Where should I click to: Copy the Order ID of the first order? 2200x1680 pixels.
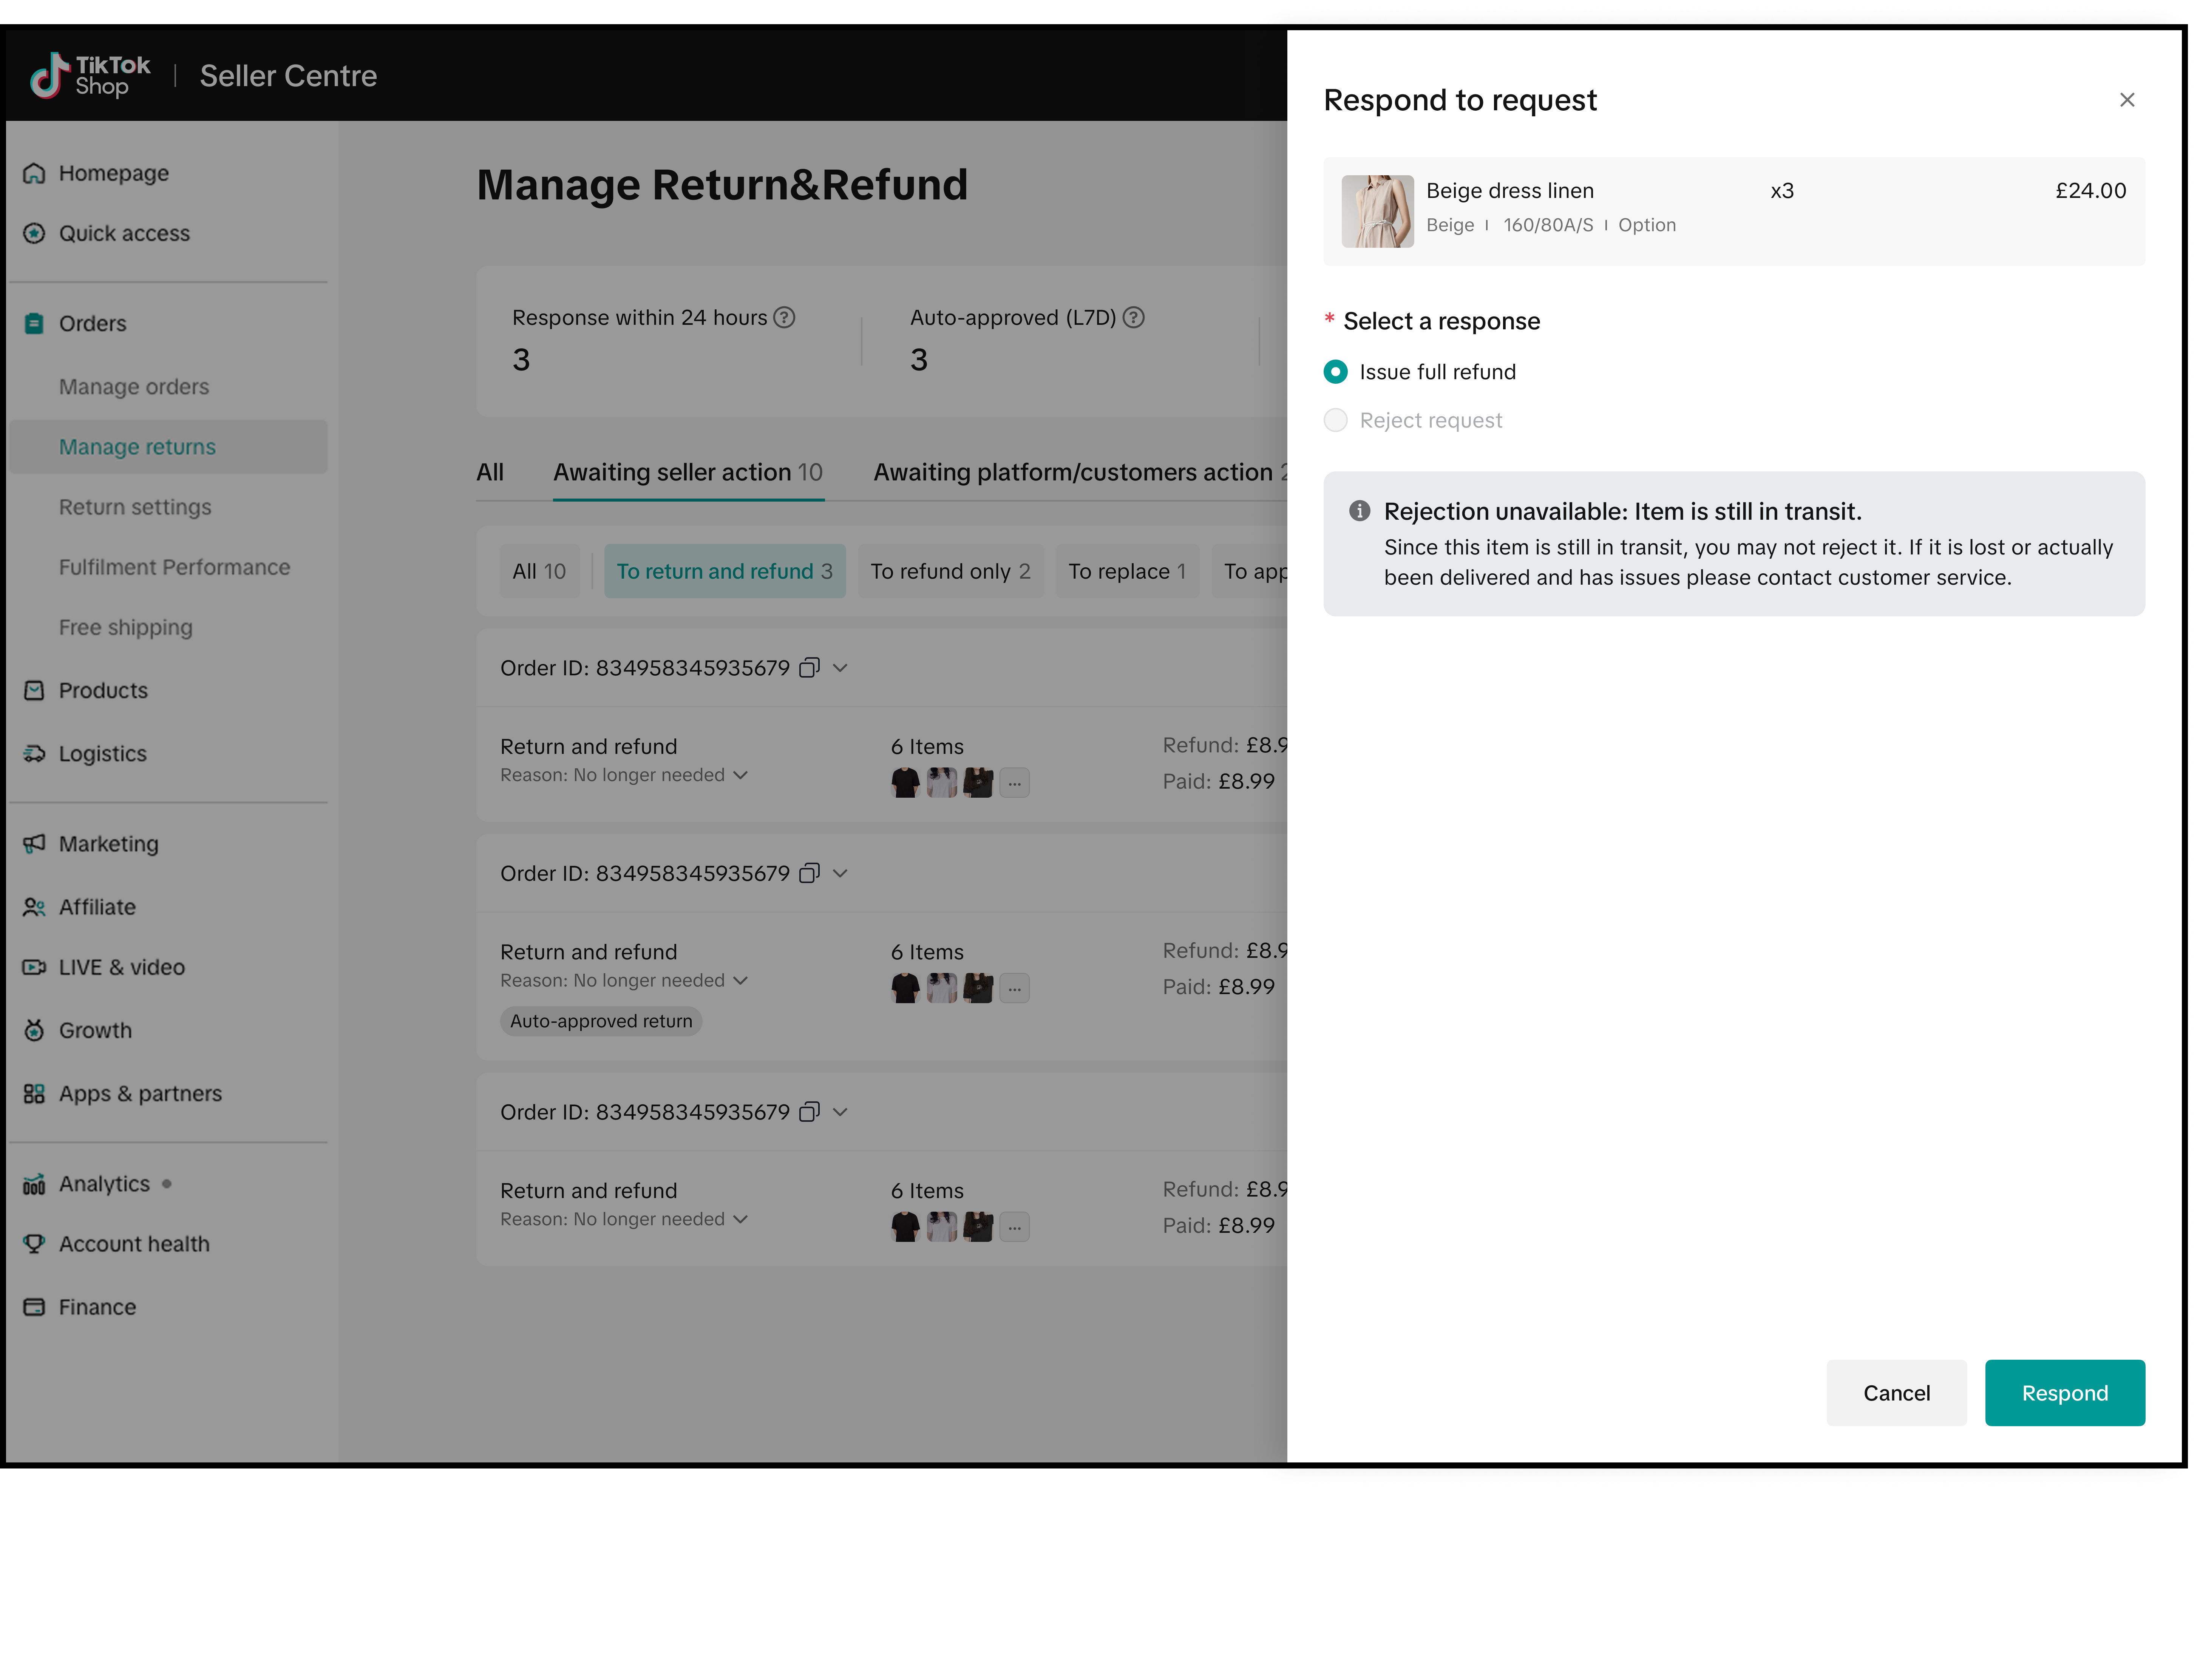click(810, 668)
